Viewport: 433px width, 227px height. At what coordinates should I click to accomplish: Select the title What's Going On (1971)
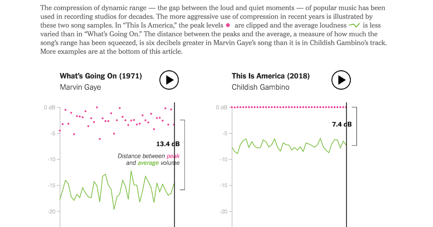pos(100,76)
